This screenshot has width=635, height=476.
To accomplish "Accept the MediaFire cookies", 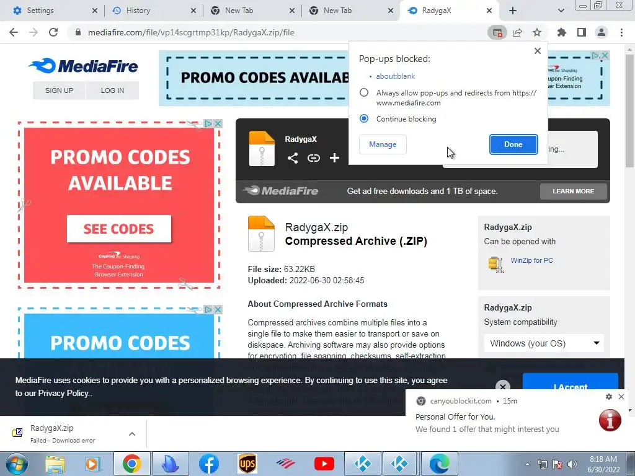I will [571, 382].
